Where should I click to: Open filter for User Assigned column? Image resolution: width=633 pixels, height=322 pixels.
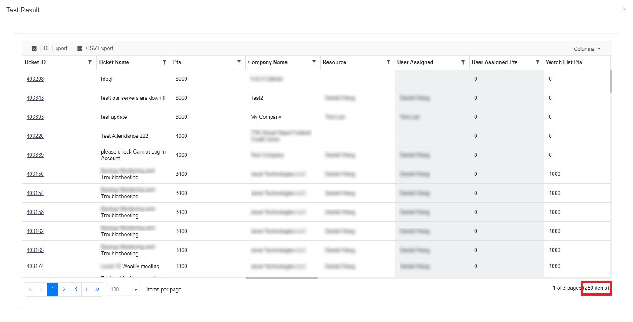tap(463, 62)
